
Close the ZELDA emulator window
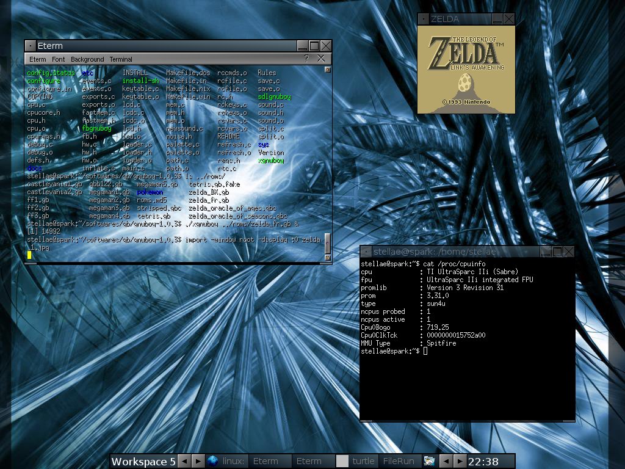tap(508, 19)
